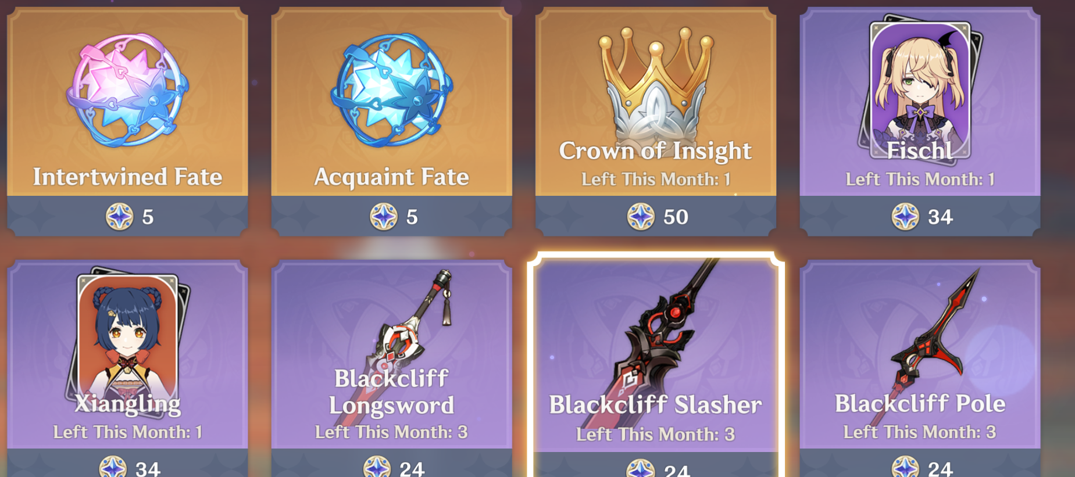The width and height of the screenshot is (1075, 477).
Task: Click the Blackcliff Slasher name text
Action: (x=655, y=405)
